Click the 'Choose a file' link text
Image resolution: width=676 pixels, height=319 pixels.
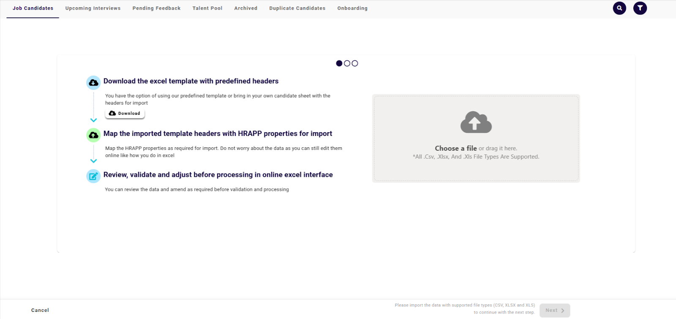[455, 149]
